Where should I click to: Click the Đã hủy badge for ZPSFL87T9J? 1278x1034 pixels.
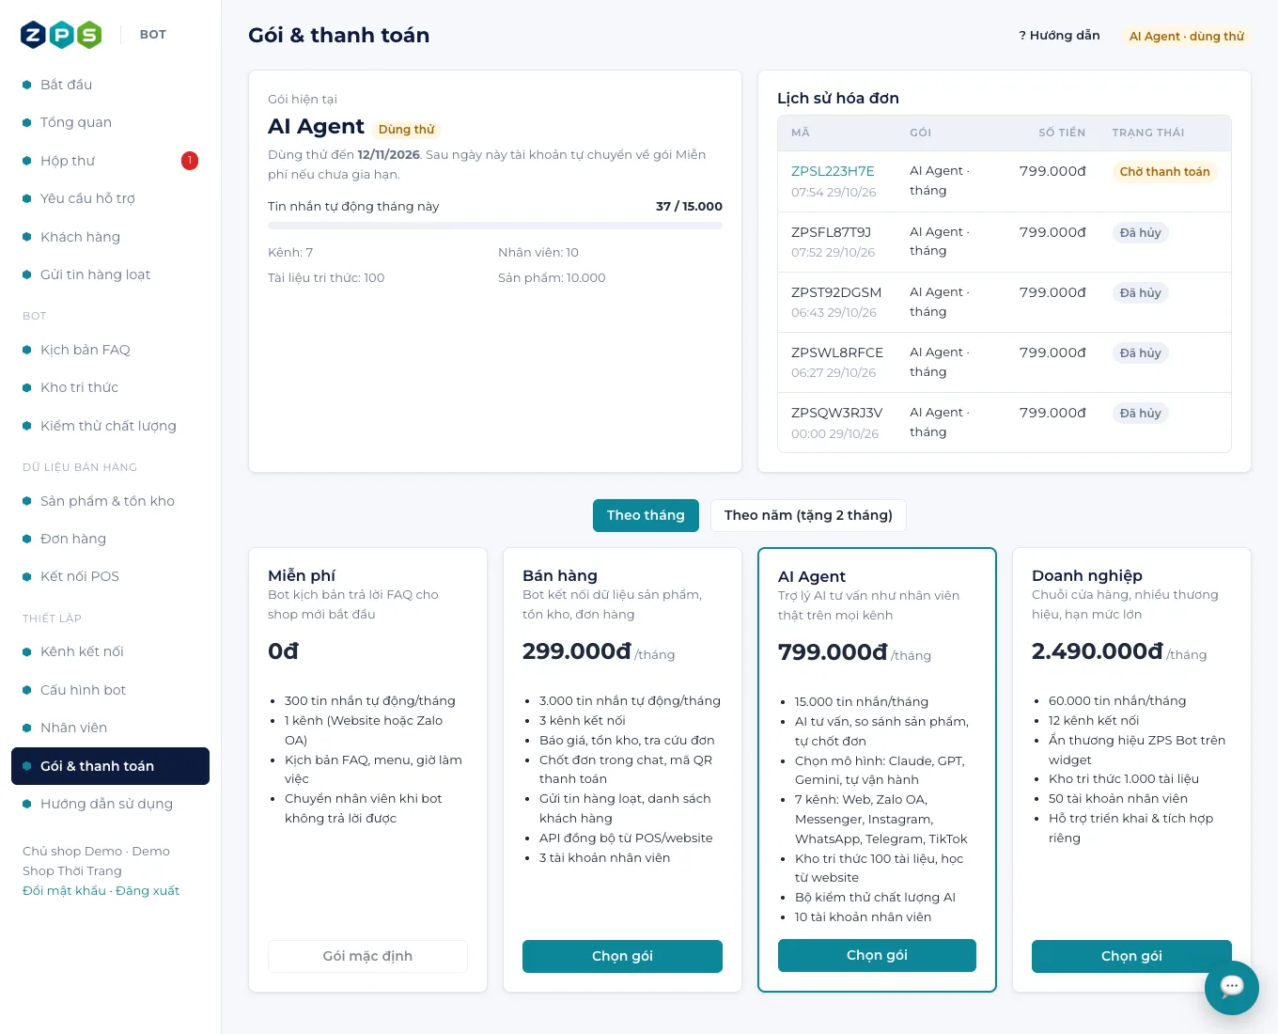(x=1140, y=232)
